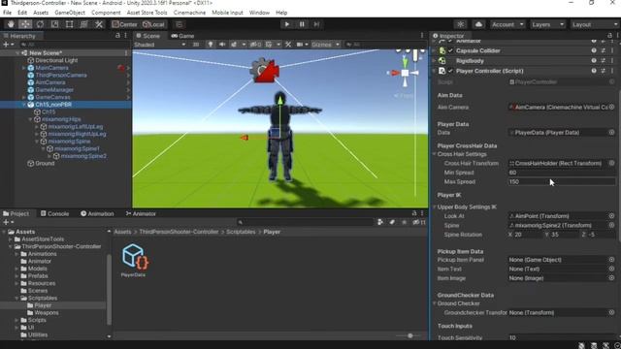Open Collab sun icon in toolbar

coord(460,24)
